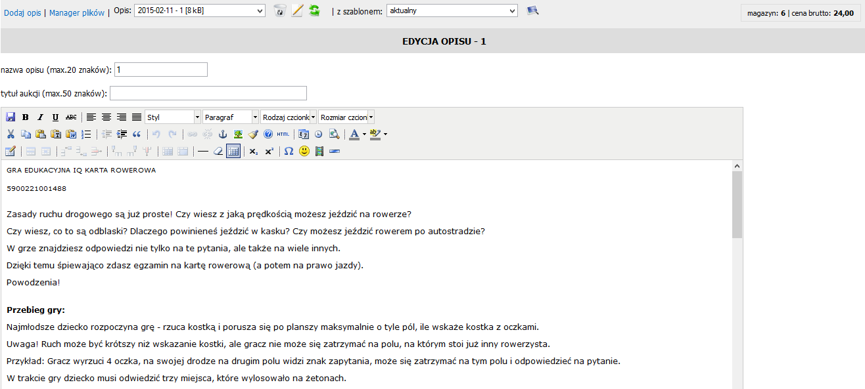Image resolution: width=865 pixels, height=389 pixels.
Task: Apply the background highlight color
Action: click(375, 134)
